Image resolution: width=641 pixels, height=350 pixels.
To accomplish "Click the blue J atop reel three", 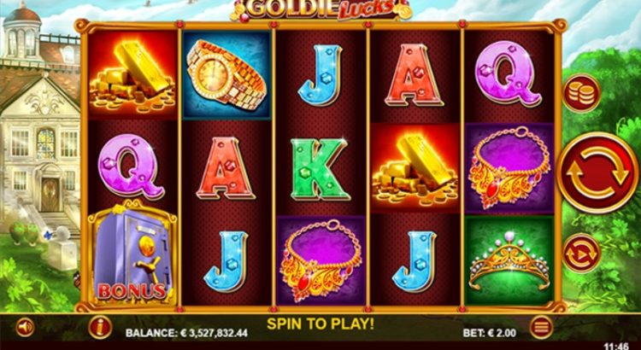I will (320, 75).
